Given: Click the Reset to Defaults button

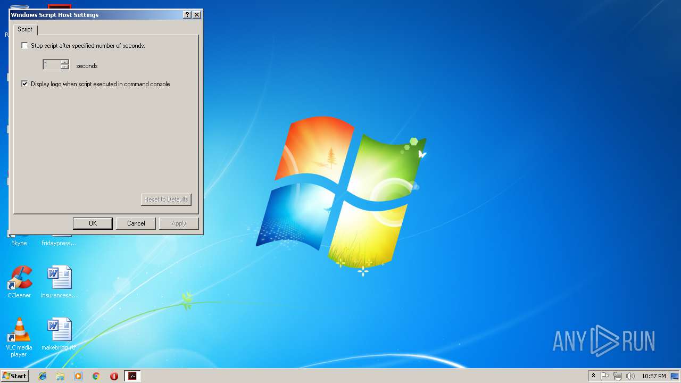Looking at the screenshot, I should coord(166,199).
